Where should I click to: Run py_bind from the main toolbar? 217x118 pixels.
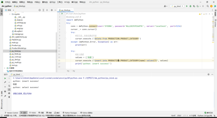pos(187,6)
